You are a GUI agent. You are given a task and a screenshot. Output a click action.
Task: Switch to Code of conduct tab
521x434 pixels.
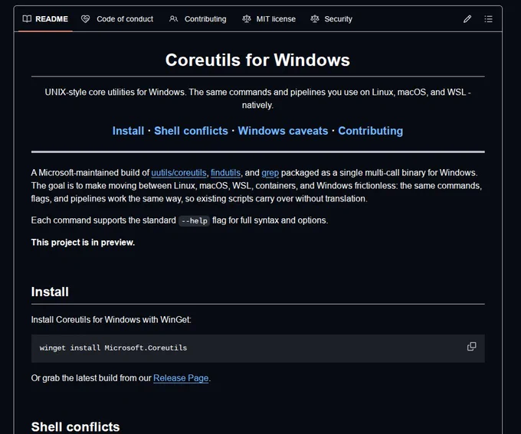117,19
